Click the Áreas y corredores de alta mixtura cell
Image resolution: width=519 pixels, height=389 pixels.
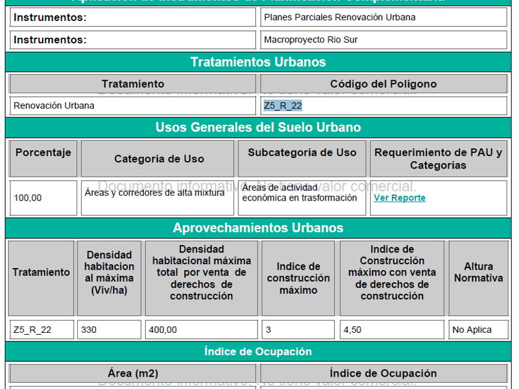tap(158, 198)
